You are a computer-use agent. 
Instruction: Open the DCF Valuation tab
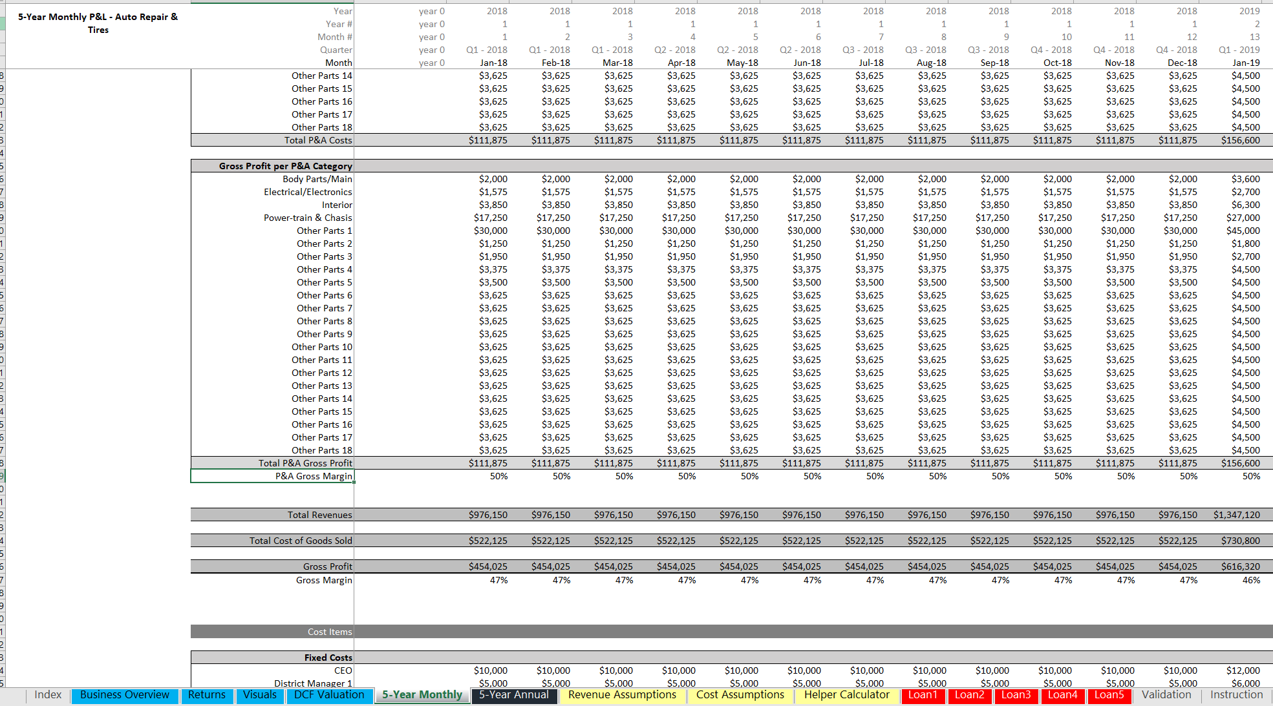329,695
